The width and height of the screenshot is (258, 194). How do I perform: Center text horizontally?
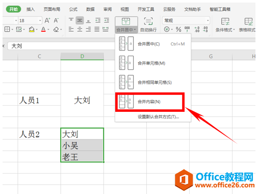point(80,29)
